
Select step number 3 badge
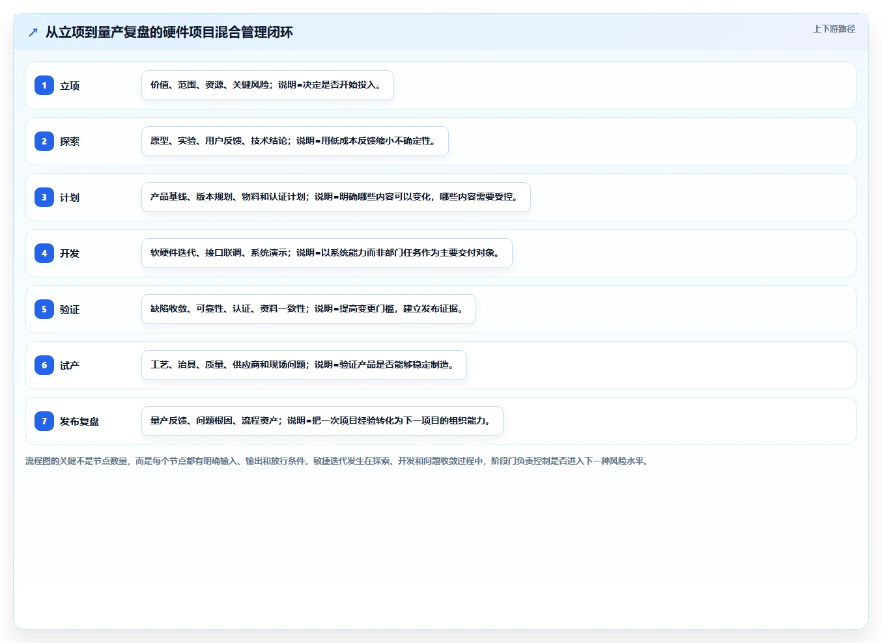tap(44, 197)
